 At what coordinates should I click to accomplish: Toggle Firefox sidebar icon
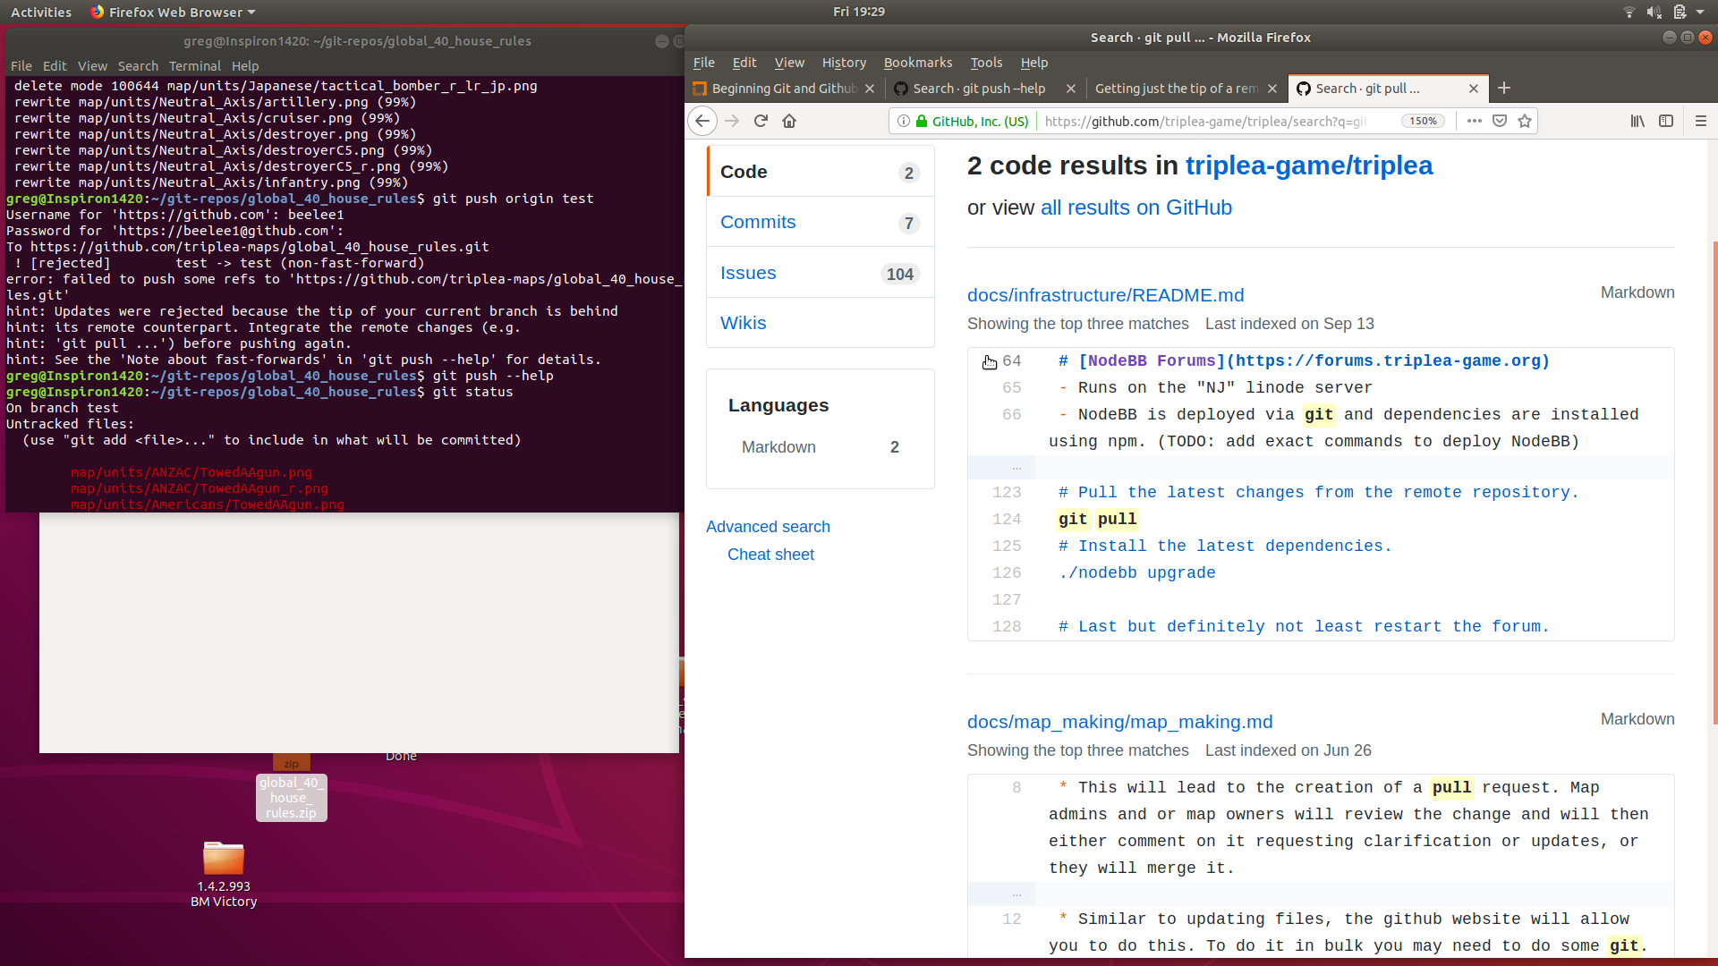click(x=1666, y=121)
